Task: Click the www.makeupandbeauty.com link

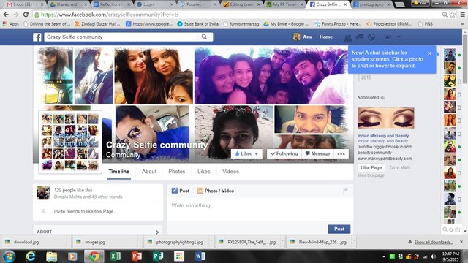Action: 385,159
